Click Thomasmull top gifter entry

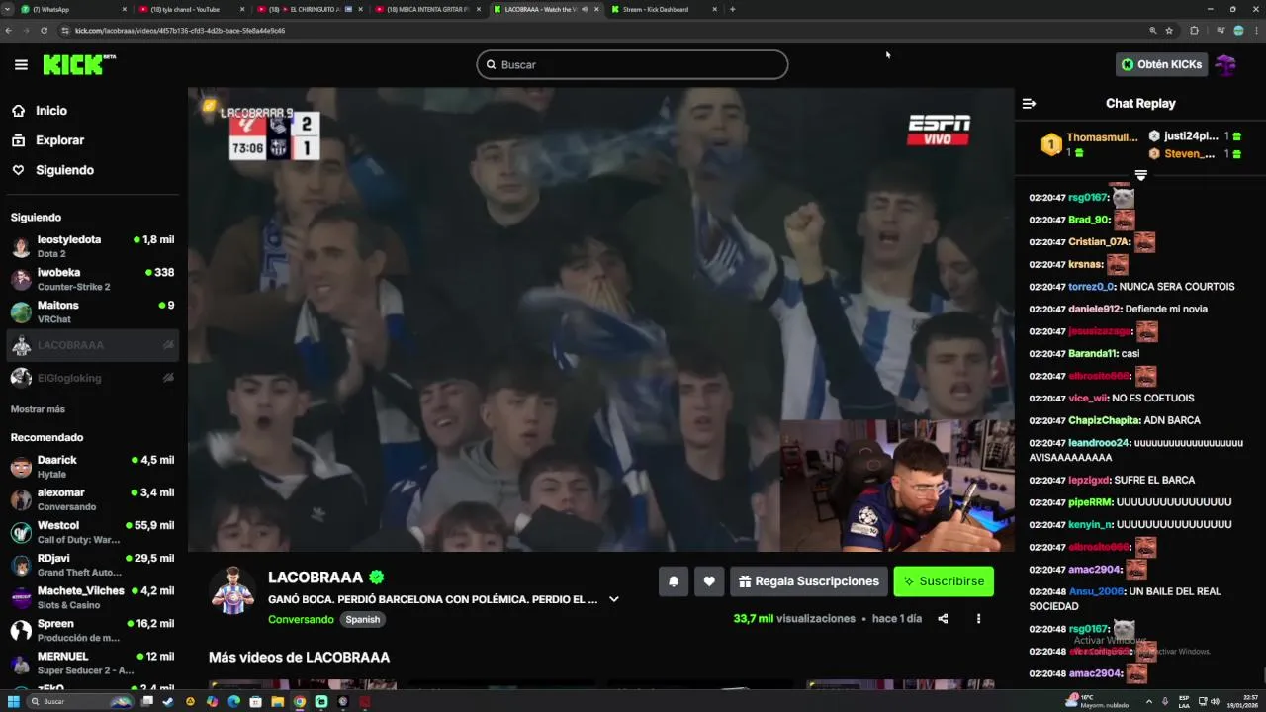pos(1089,144)
